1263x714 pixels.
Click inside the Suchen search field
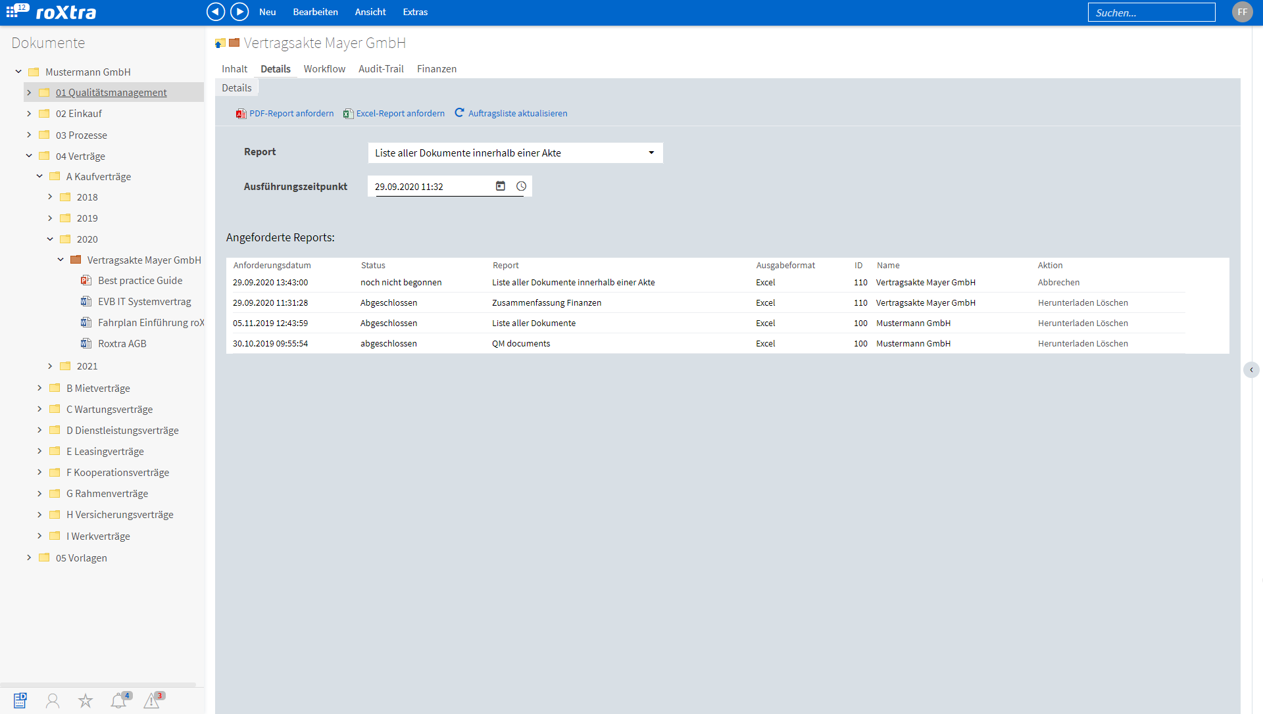tap(1152, 12)
